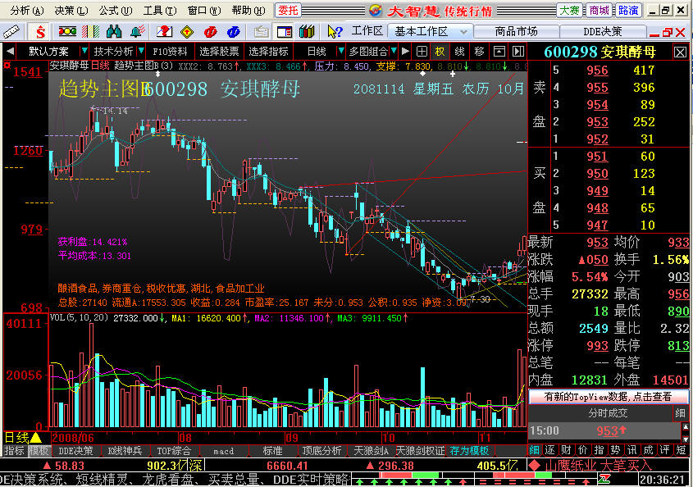
Task: Expand the 基本工作区 workspace dropdown
Action: tap(463, 32)
